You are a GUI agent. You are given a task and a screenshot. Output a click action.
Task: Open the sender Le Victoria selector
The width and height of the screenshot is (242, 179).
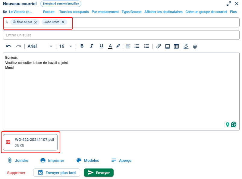pyautogui.click(x=20, y=12)
